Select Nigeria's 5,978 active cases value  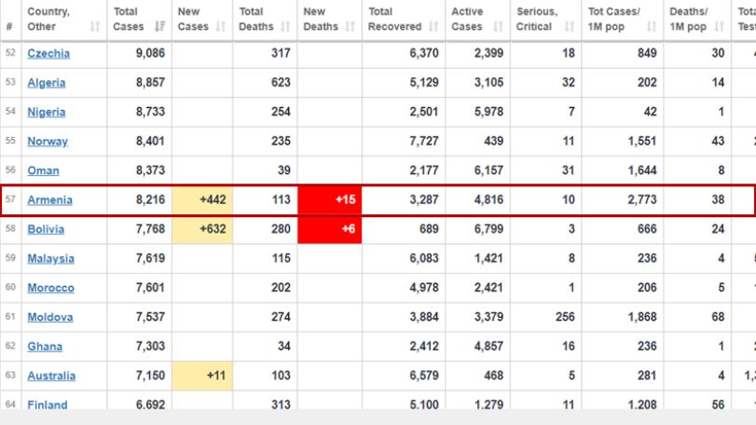click(x=488, y=112)
